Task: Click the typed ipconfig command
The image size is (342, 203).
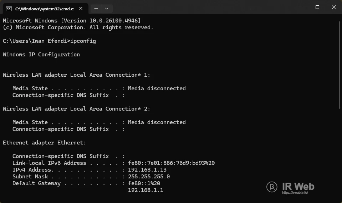Action: [x=83, y=41]
